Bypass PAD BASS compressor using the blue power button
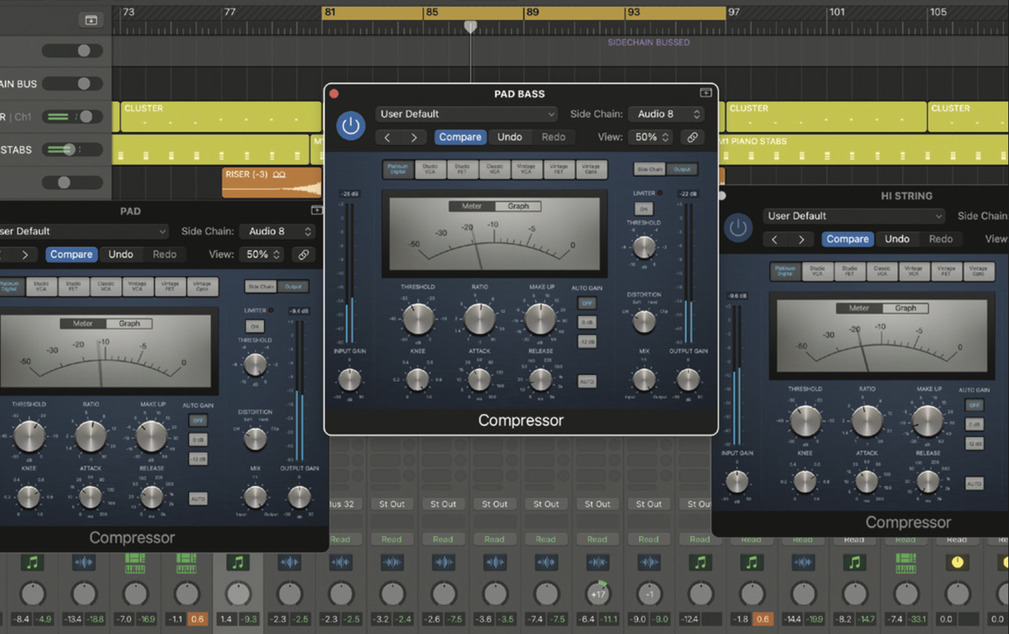The width and height of the screenshot is (1009, 634). click(x=351, y=126)
